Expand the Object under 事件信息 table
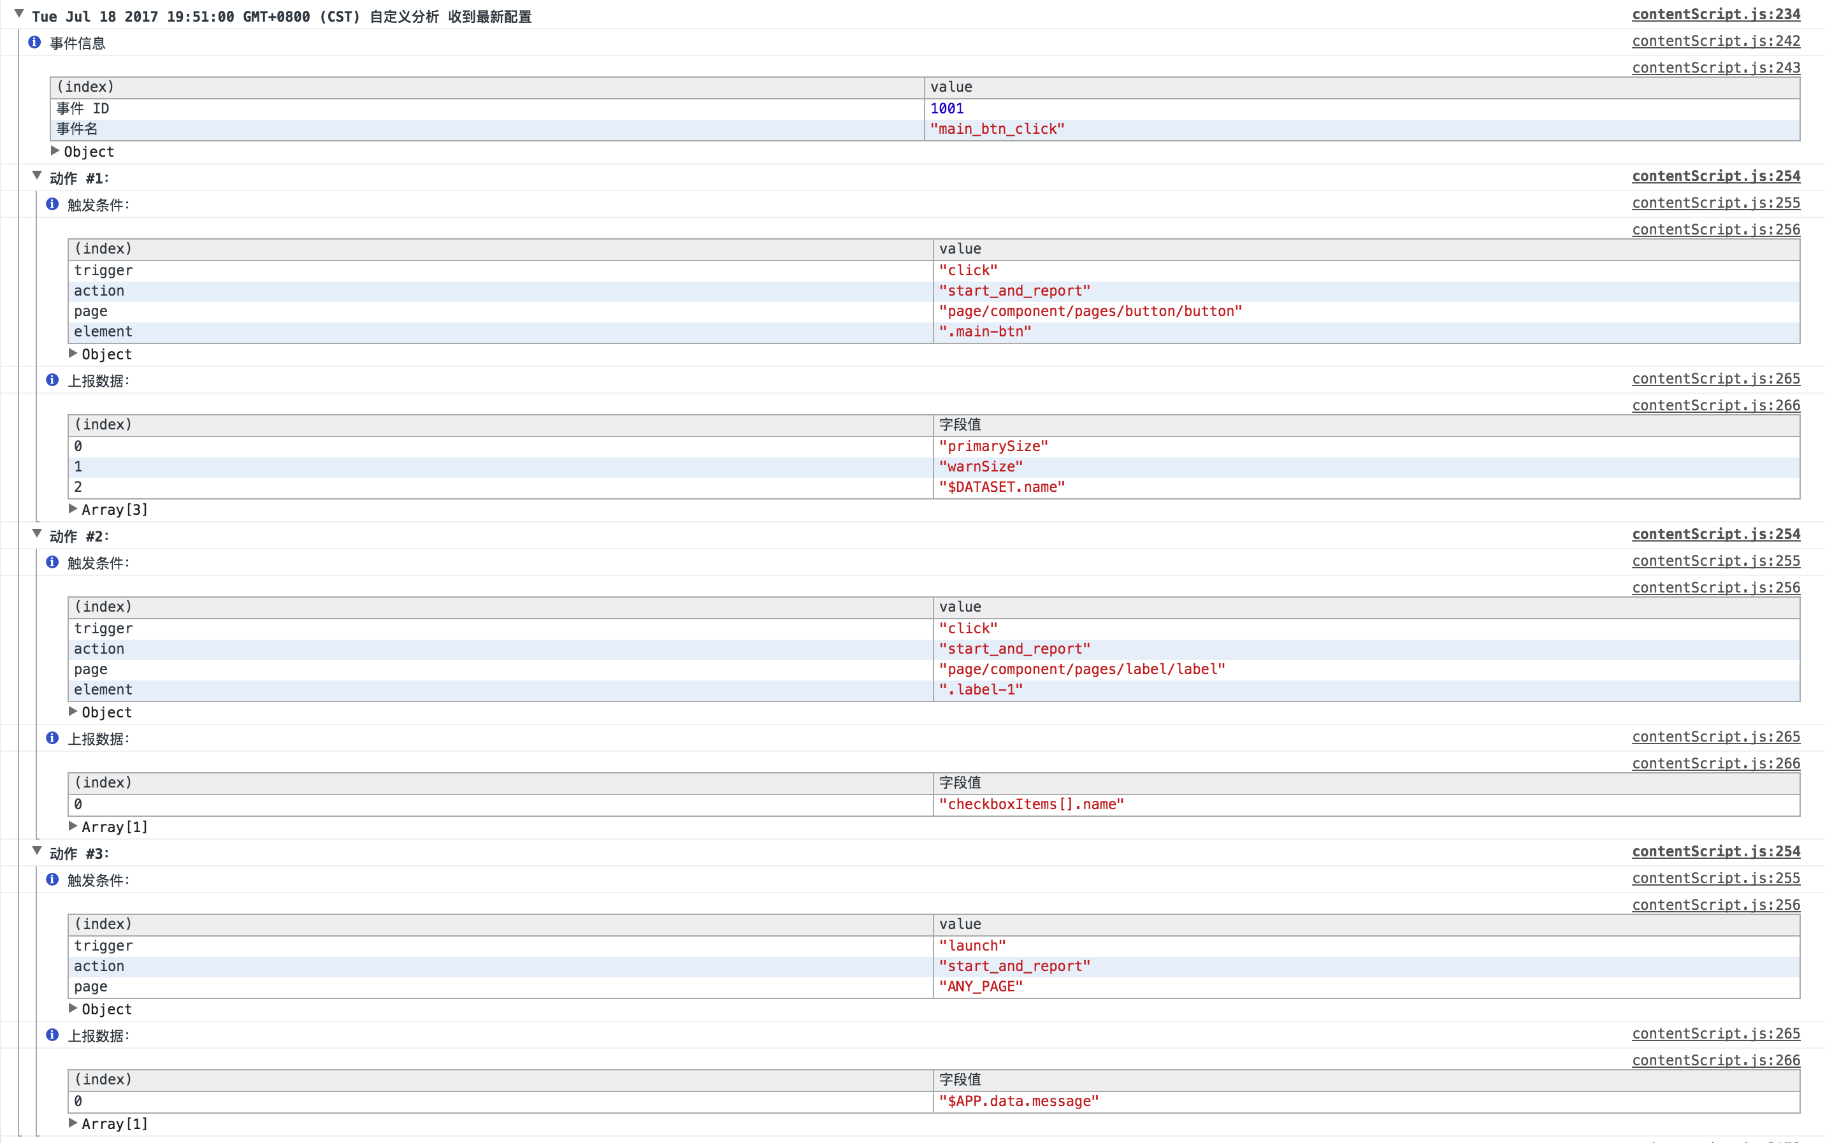 [55, 151]
